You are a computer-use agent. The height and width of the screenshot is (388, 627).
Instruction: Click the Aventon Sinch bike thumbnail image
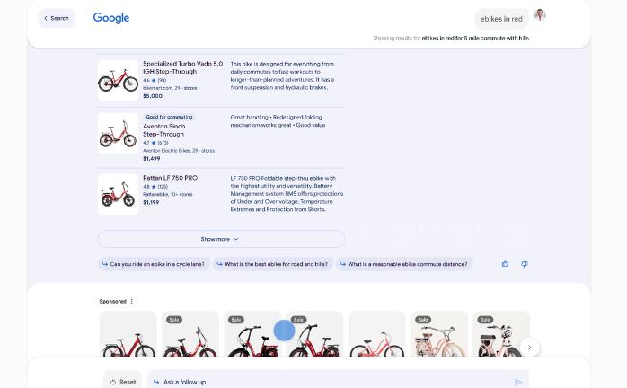coord(118,134)
